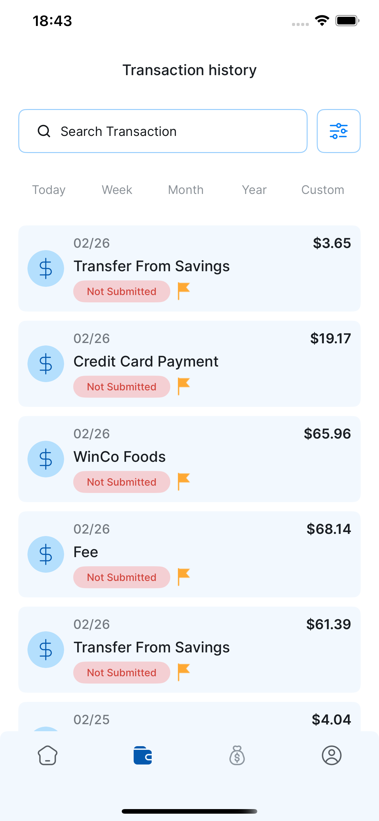The image size is (379, 821).
Task: Choose the Custom date range tab
Action: tap(323, 190)
